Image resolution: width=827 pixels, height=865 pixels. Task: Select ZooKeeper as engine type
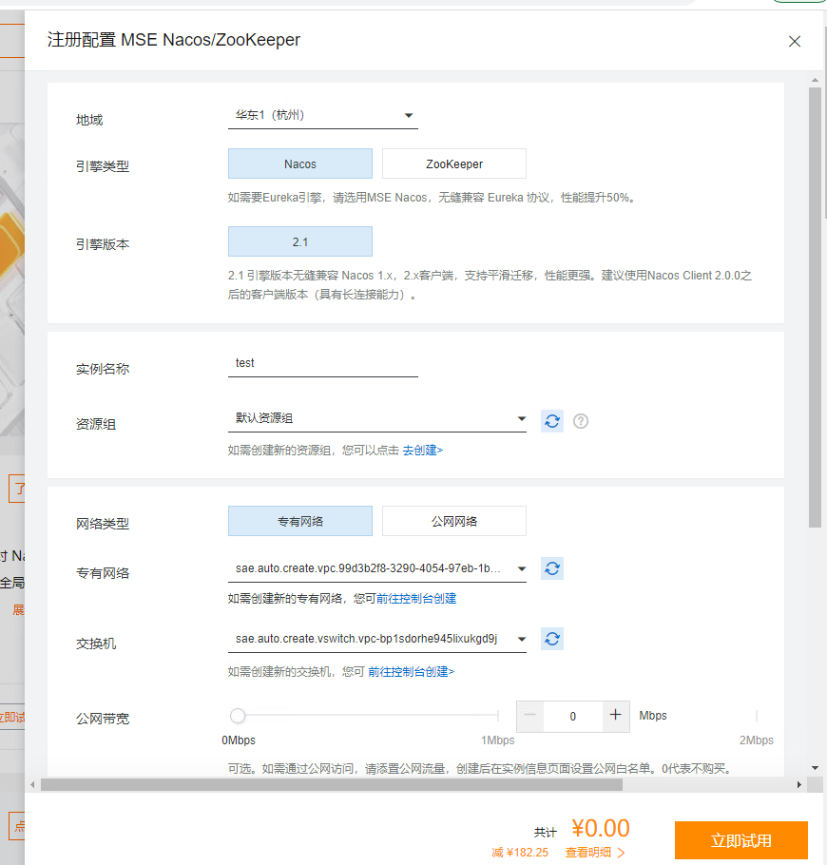tap(453, 163)
